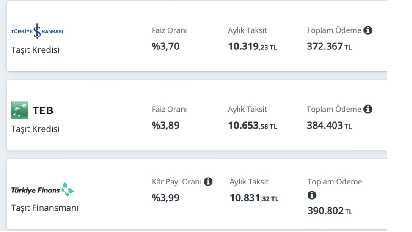Image resolution: width=412 pixels, height=232 pixels.
Task: Click the Kâr Payı Oranı label
Action: tap(177, 182)
